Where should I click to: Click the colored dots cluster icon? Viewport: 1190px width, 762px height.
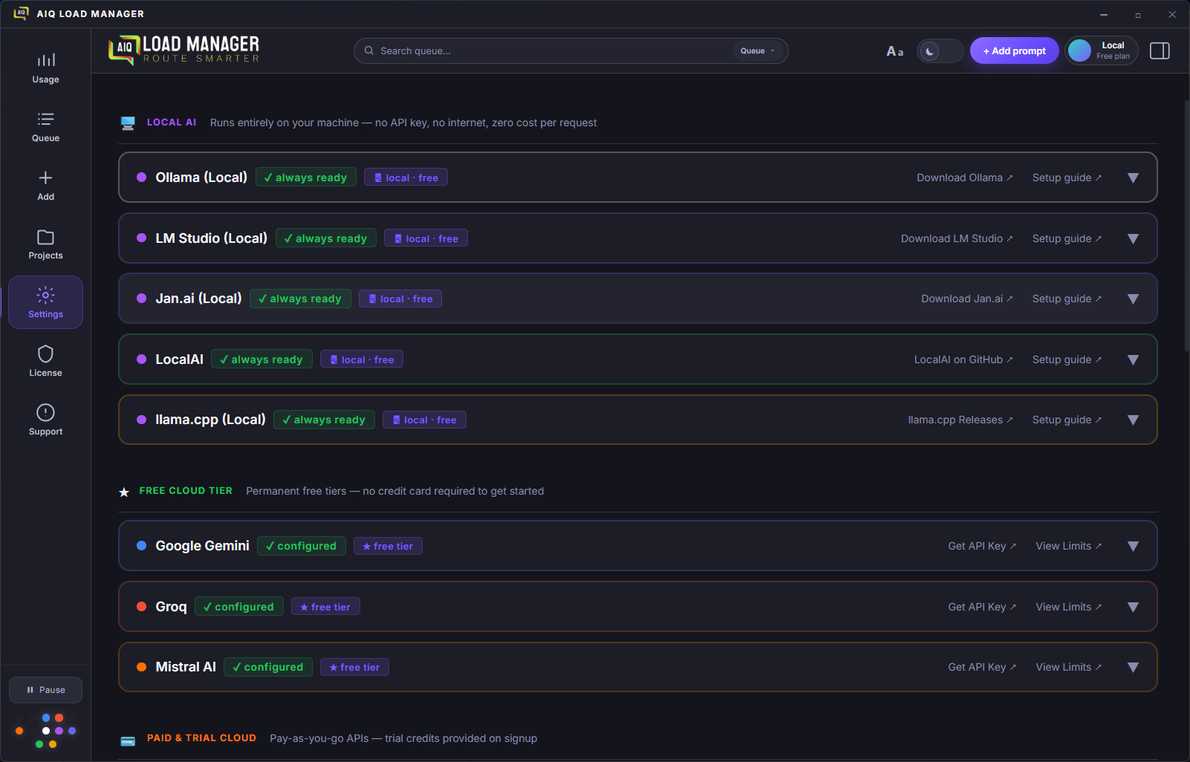45,731
